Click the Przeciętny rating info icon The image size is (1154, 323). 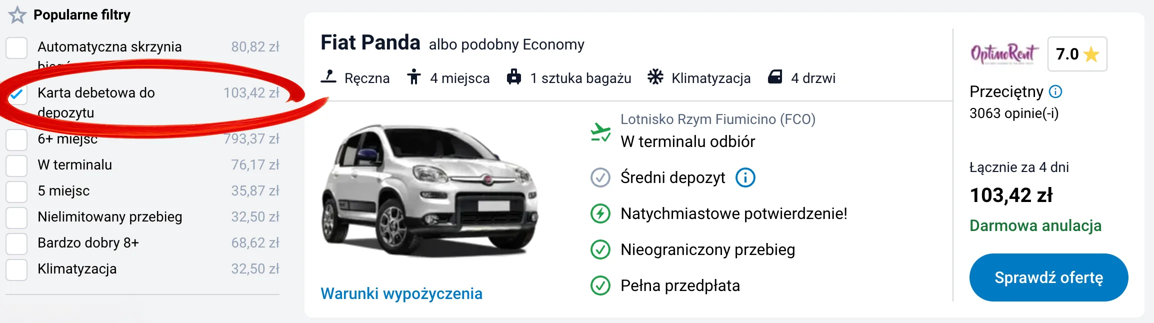1055,91
